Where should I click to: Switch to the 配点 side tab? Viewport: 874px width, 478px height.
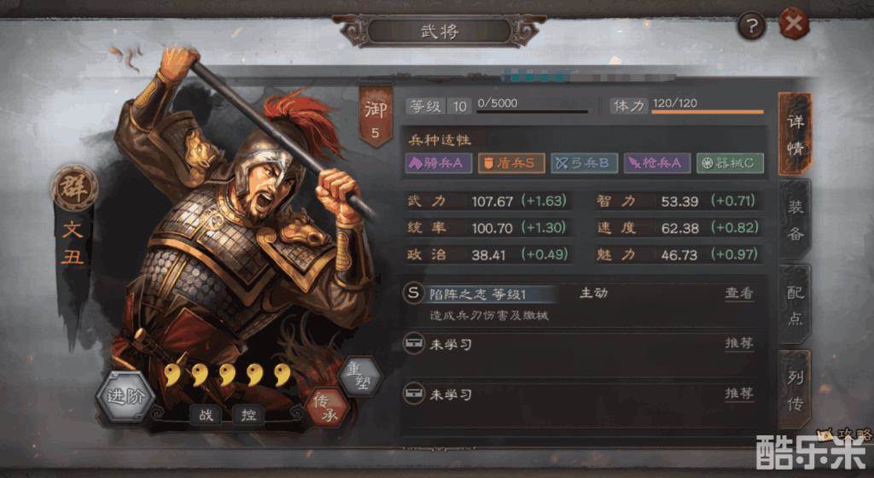(x=795, y=305)
